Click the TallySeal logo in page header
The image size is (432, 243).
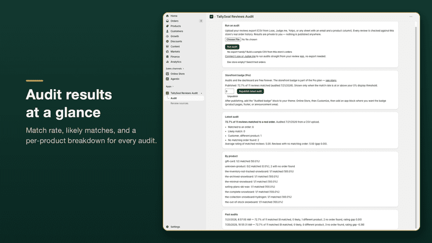point(211,17)
